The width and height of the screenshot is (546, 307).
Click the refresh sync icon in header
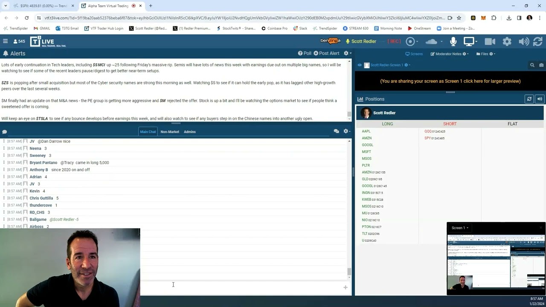tap(538, 41)
